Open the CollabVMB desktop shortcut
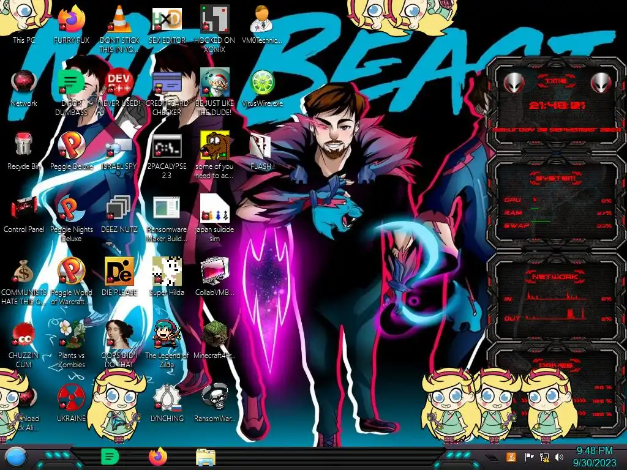The height and width of the screenshot is (470, 627). click(x=214, y=277)
